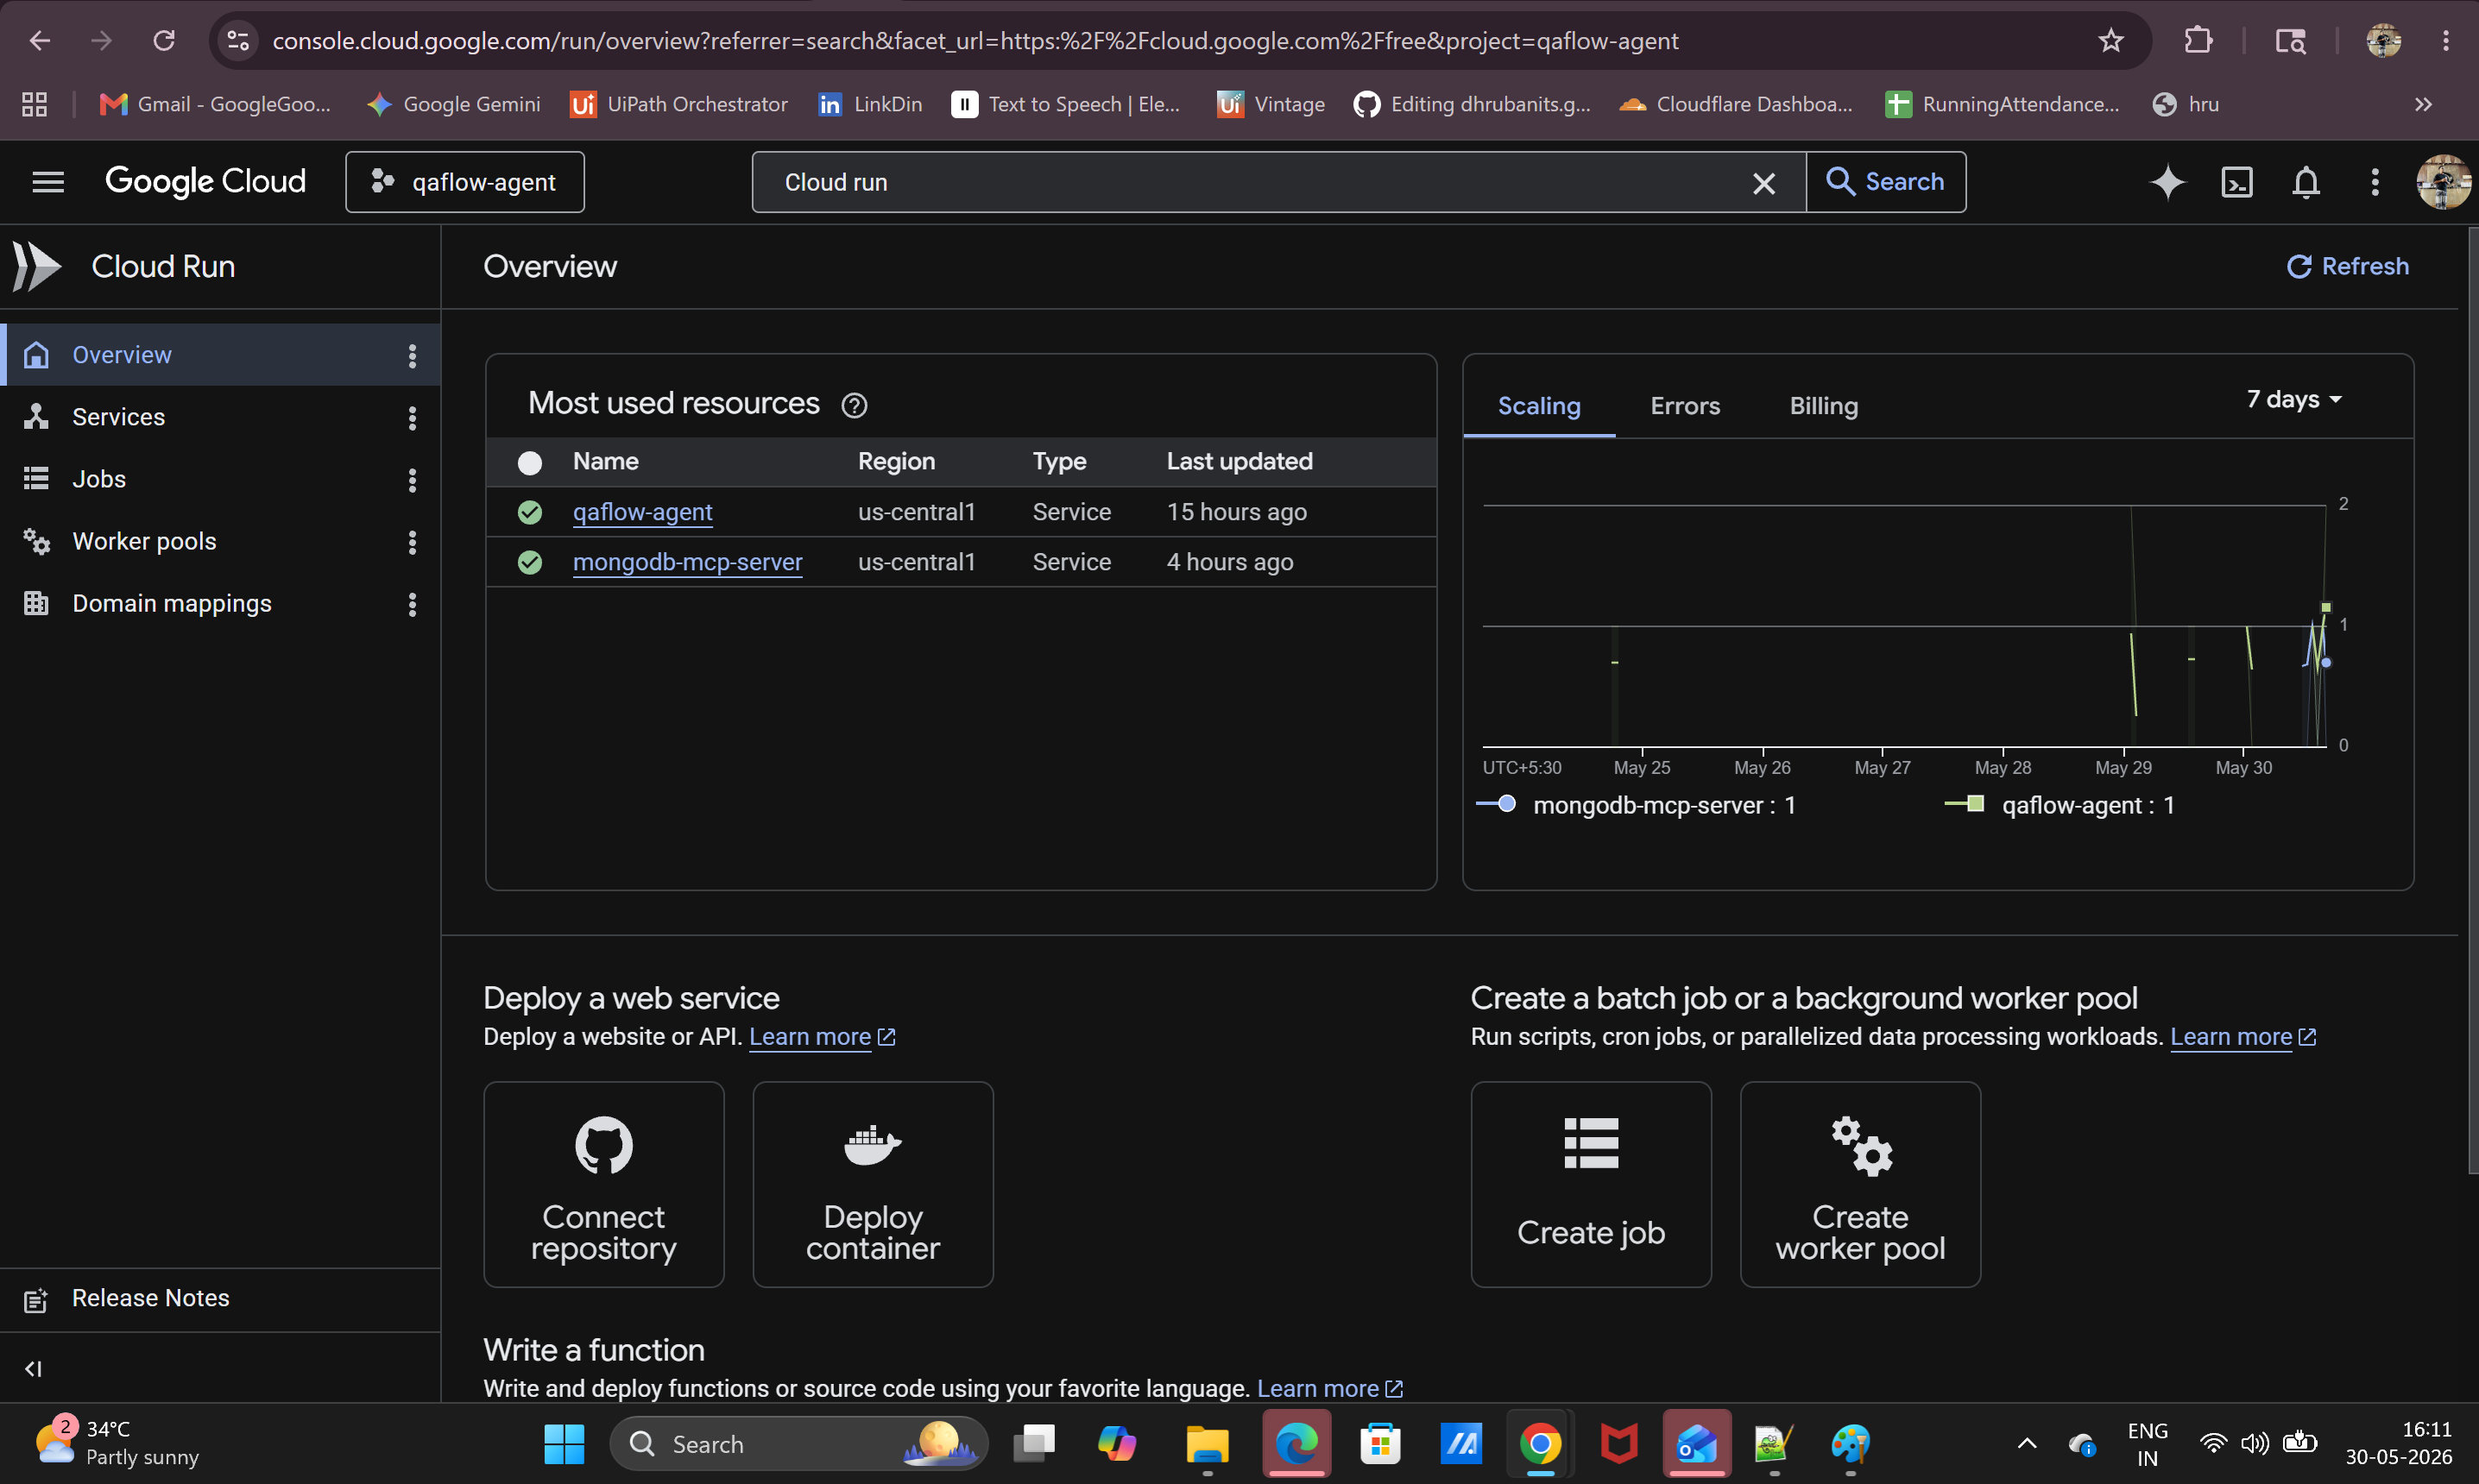Switch to the Billing tab
Screen dimensions: 2479x1484
pyautogui.click(x=1824, y=406)
